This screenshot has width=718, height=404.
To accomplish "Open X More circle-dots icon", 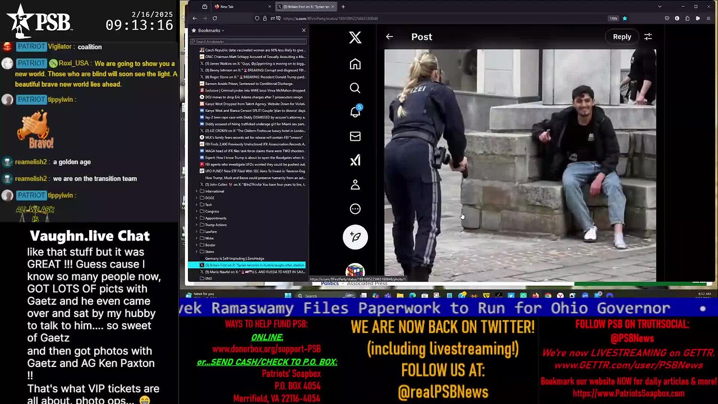I will click(x=355, y=209).
